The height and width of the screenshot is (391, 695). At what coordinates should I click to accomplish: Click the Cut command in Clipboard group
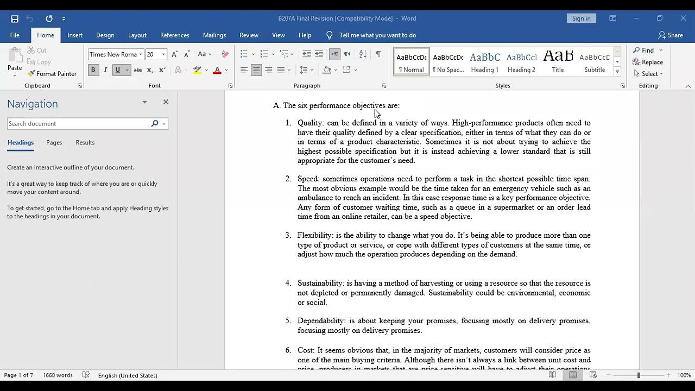(37, 51)
